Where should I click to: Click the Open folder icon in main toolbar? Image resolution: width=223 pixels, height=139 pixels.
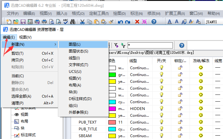16,22
